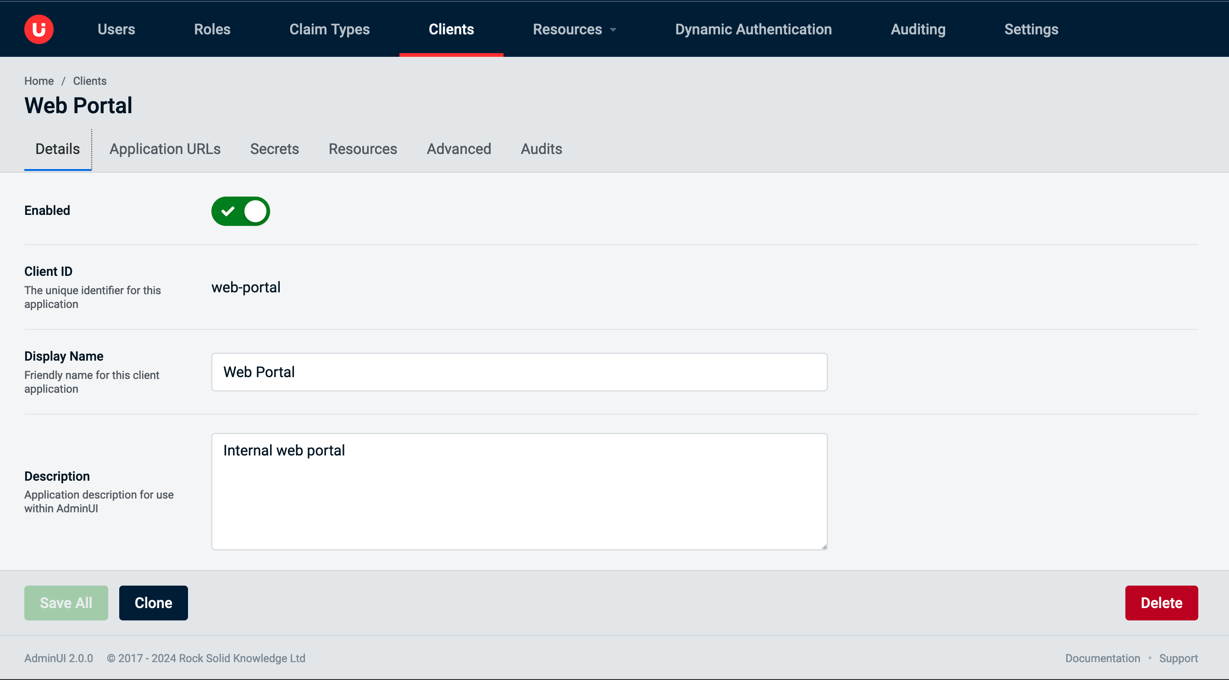View the Audits tab
This screenshot has height=680, width=1229.
click(x=541, y=149)
